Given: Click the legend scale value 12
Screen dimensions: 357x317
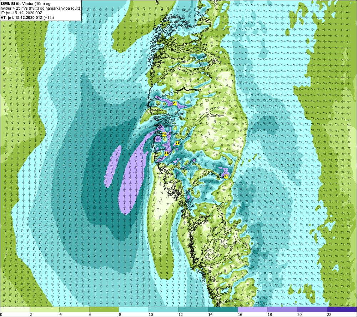Looking at the screenshot, I should point(181,314).
